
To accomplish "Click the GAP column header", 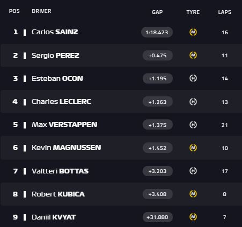I will pyautogui.click(x=157, y=12).
